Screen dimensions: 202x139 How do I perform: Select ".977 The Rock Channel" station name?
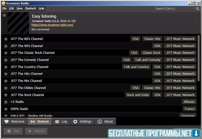[27, 95]
